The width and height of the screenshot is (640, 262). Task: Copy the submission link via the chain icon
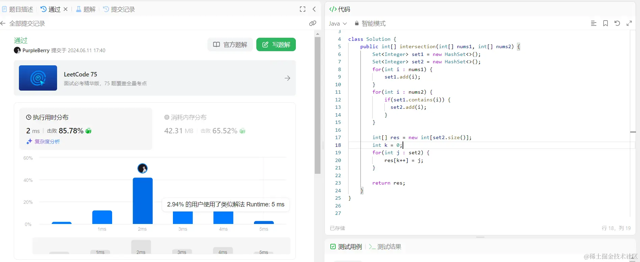pyautogui.click(x=313, y=23)
